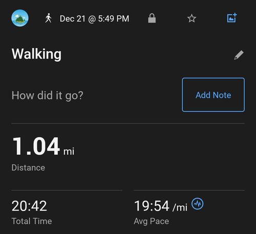Edit activity name with the pencil icon
The image size is (256, 234).
click(x=239, y=55)
